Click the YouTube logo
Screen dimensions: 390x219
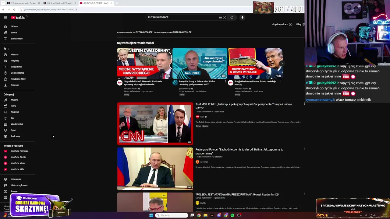pos(18,17)
